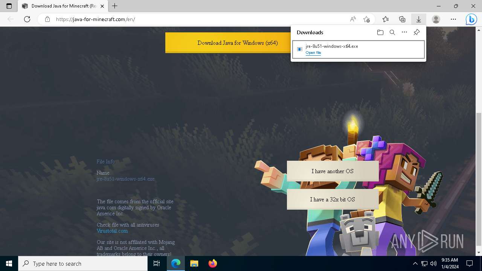Click the File Info heading
This screenshot has height=271, width=482.
click(105, 161)
